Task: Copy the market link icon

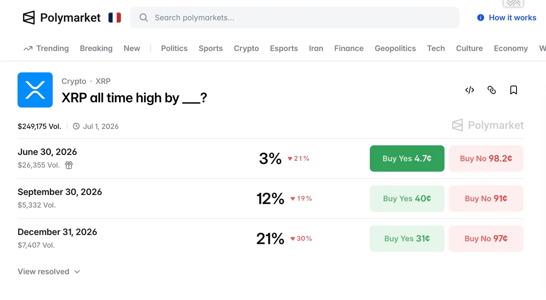Action: tap(492, 90)
